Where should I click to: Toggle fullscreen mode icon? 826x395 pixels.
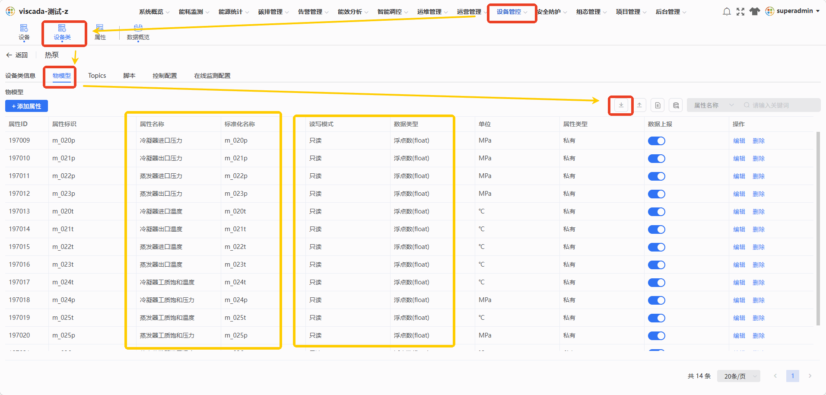point(740,12)
